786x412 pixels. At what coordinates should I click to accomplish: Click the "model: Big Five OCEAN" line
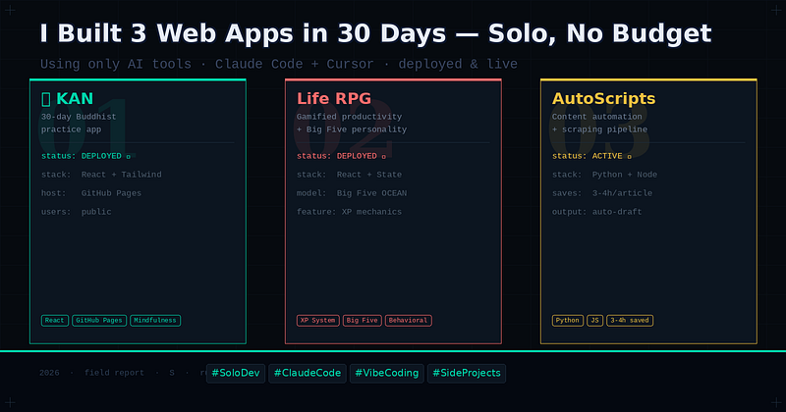(x=352, y=193)
